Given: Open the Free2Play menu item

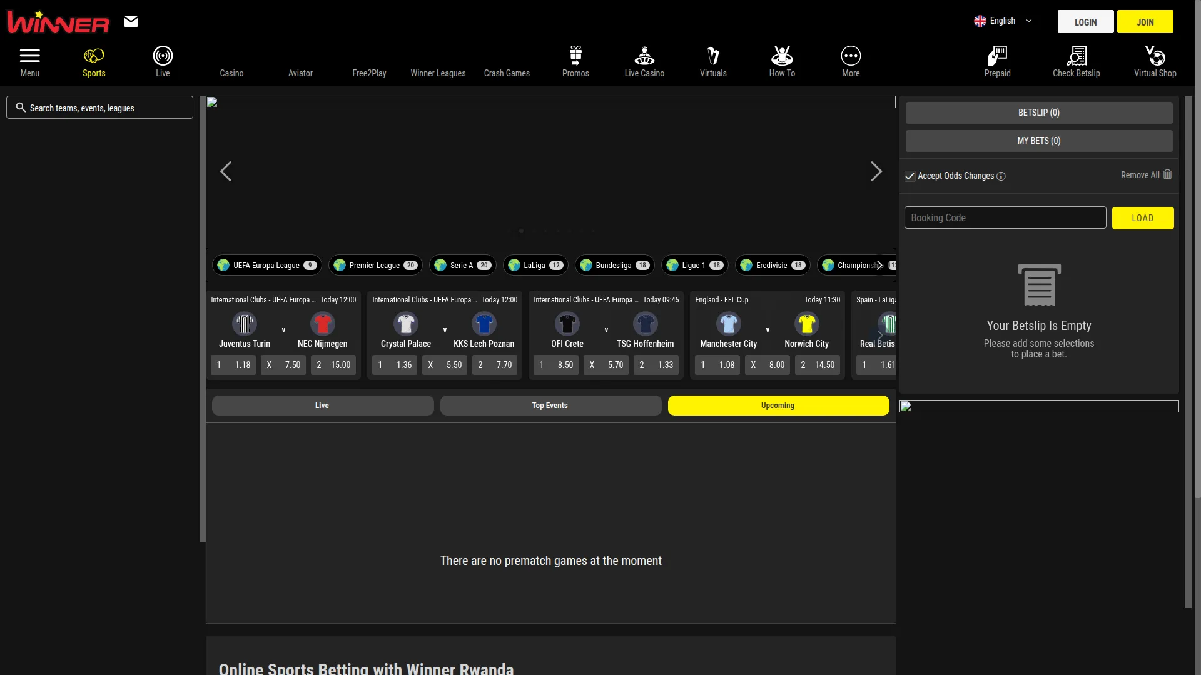Looking at the screenshot, I should point(369,73).
